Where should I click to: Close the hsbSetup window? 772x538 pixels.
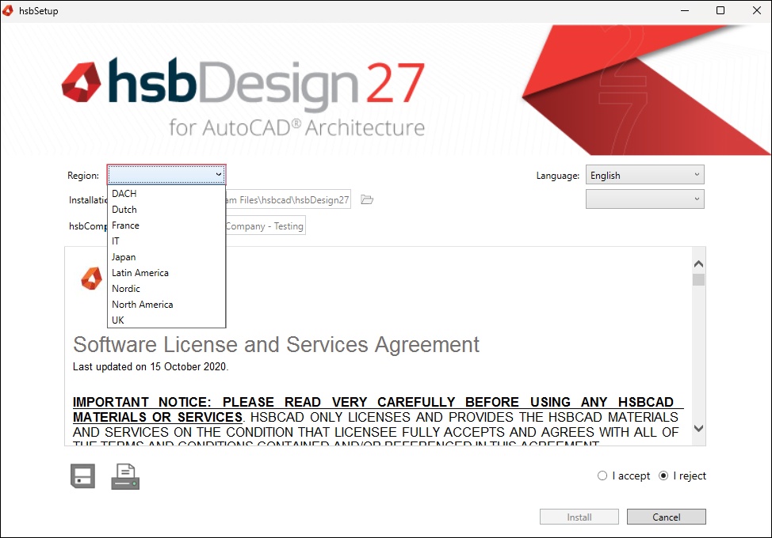[x=757, y=10]
